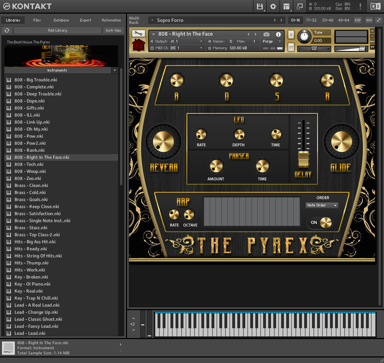This screenshot has height=363, width=384.
Task: Select previous instrument arrow in header
Action: (248, 34)
